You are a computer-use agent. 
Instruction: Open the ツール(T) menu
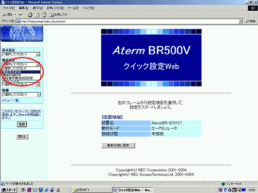[x=73, y=8]
